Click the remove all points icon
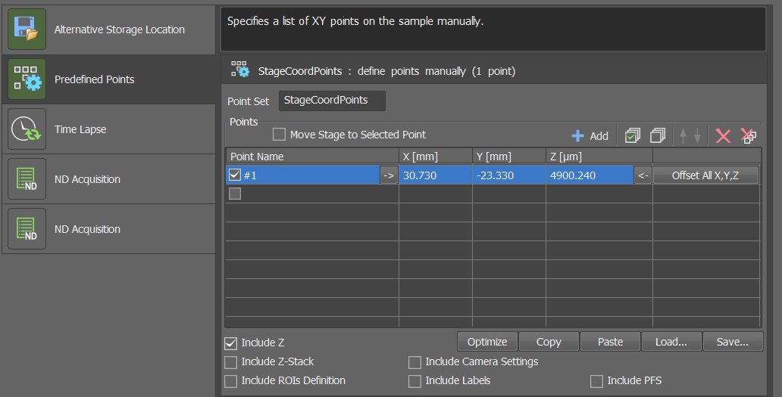Image resolution: width=782 pixels, height=397 pixels. (x=749, y=135)
